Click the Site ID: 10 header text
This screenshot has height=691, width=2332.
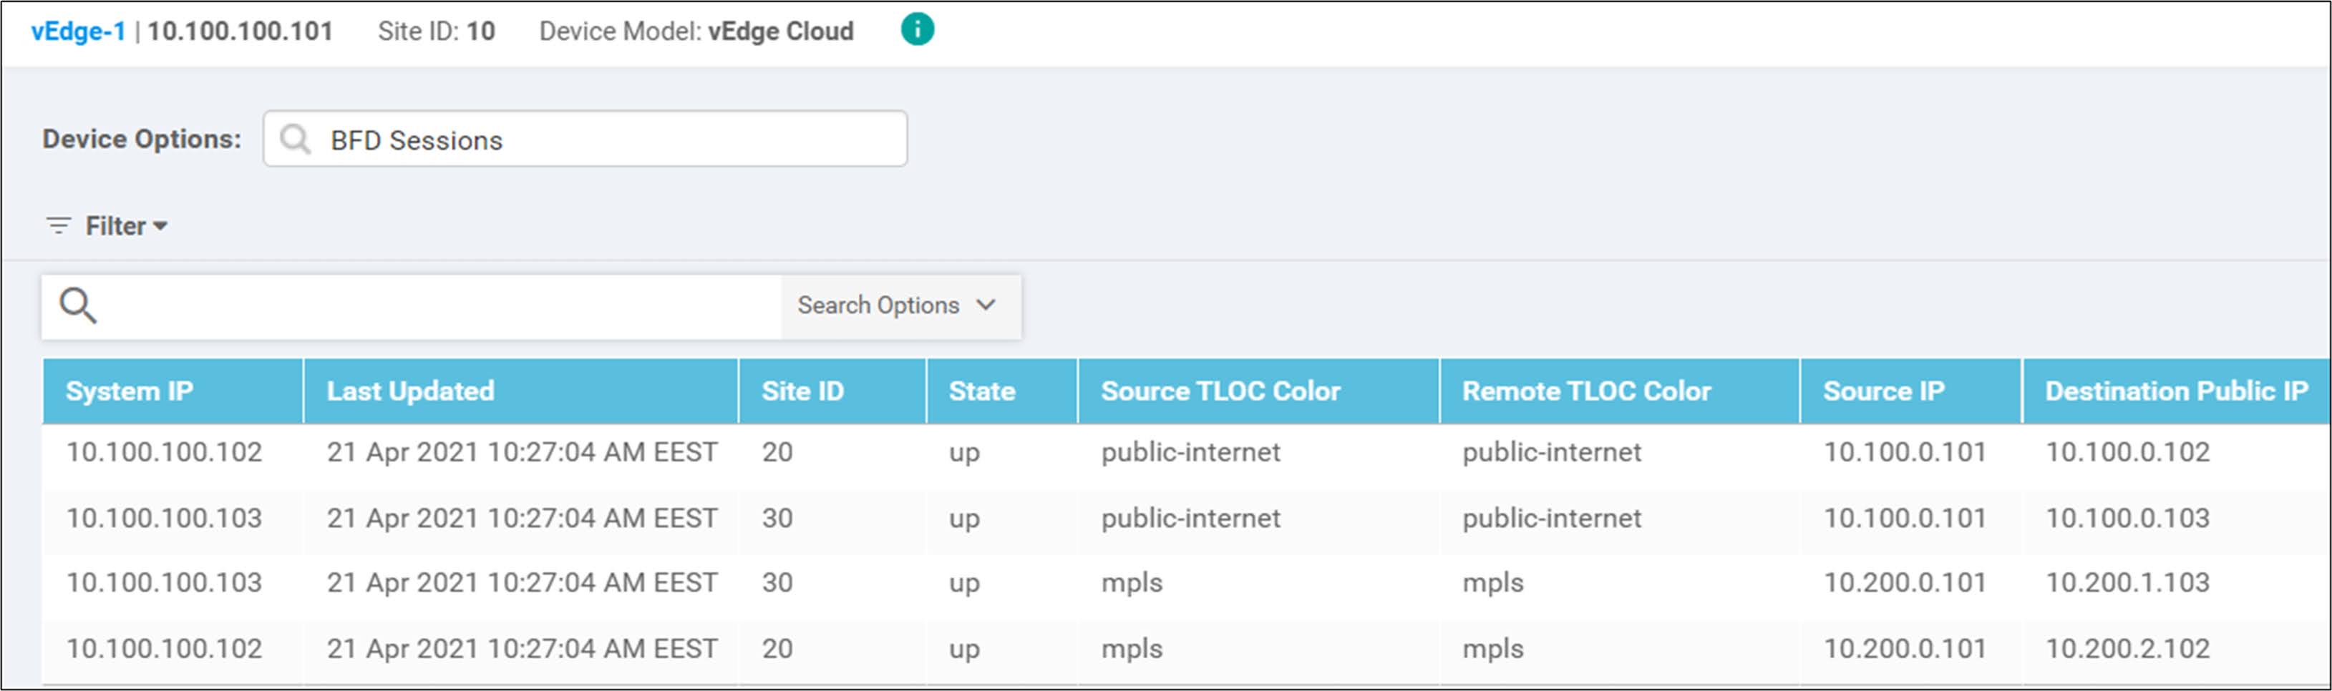tap(437, 31)
